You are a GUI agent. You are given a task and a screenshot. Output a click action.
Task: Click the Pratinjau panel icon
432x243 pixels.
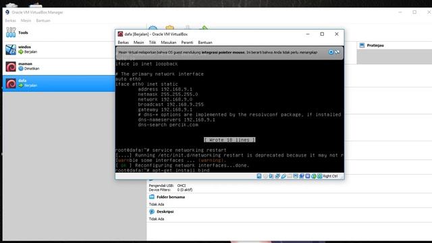[362, 45]
